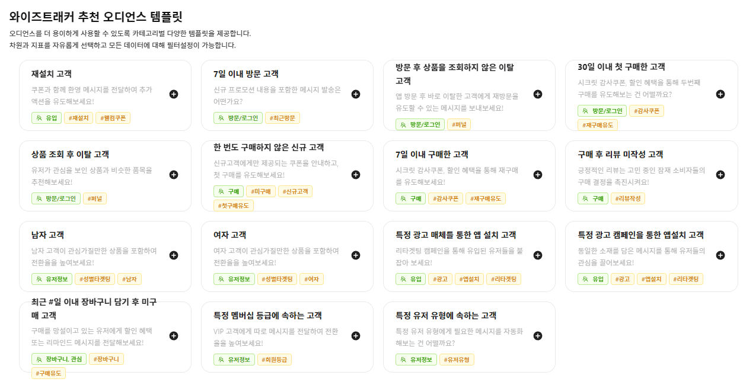Click plus icon for 30일 이내 첫 구매한 고객
This screenshot has height=385, width=743.
coord(720,94)
